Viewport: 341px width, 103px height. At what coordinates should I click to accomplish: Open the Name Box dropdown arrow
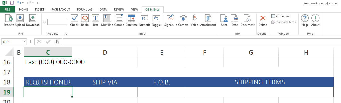click(x=24, y=42)
